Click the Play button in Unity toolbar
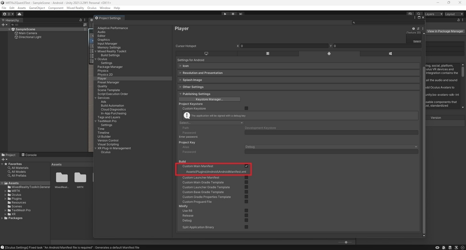The image size is (466, 250). tap(225, 14)
